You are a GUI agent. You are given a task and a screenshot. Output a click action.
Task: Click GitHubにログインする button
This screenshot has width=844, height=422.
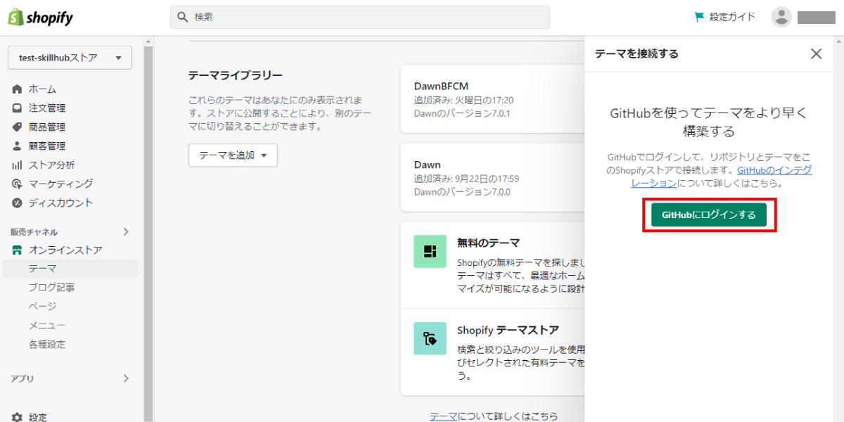tap(709, 215)
